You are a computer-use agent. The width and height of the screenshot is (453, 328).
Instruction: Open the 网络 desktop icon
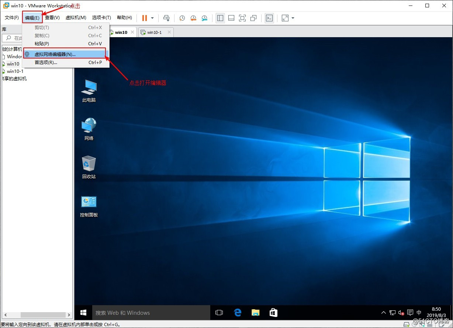pos(89,129)
